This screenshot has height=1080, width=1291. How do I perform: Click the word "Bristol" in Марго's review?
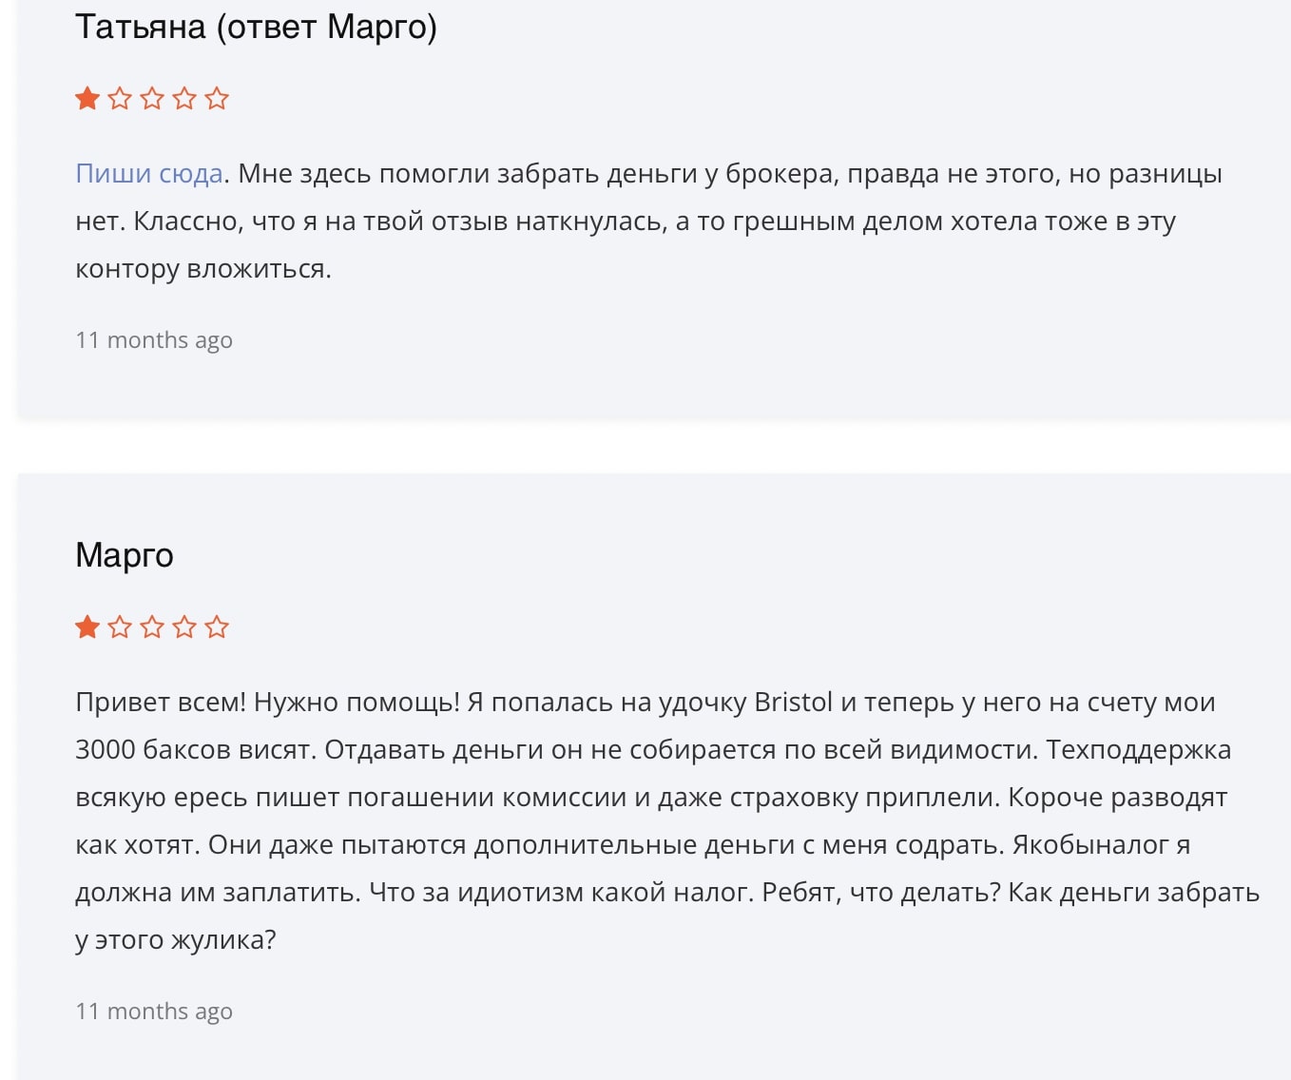793,702
